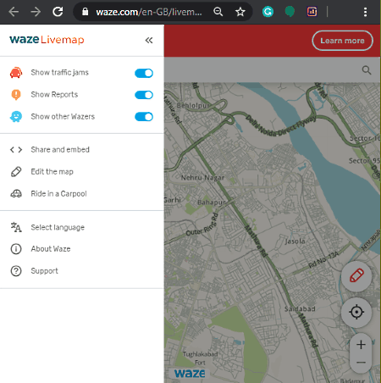This screenshot has height=383, width=381.
Task: Disable the Show Reports switch
Action: [144, 95]
